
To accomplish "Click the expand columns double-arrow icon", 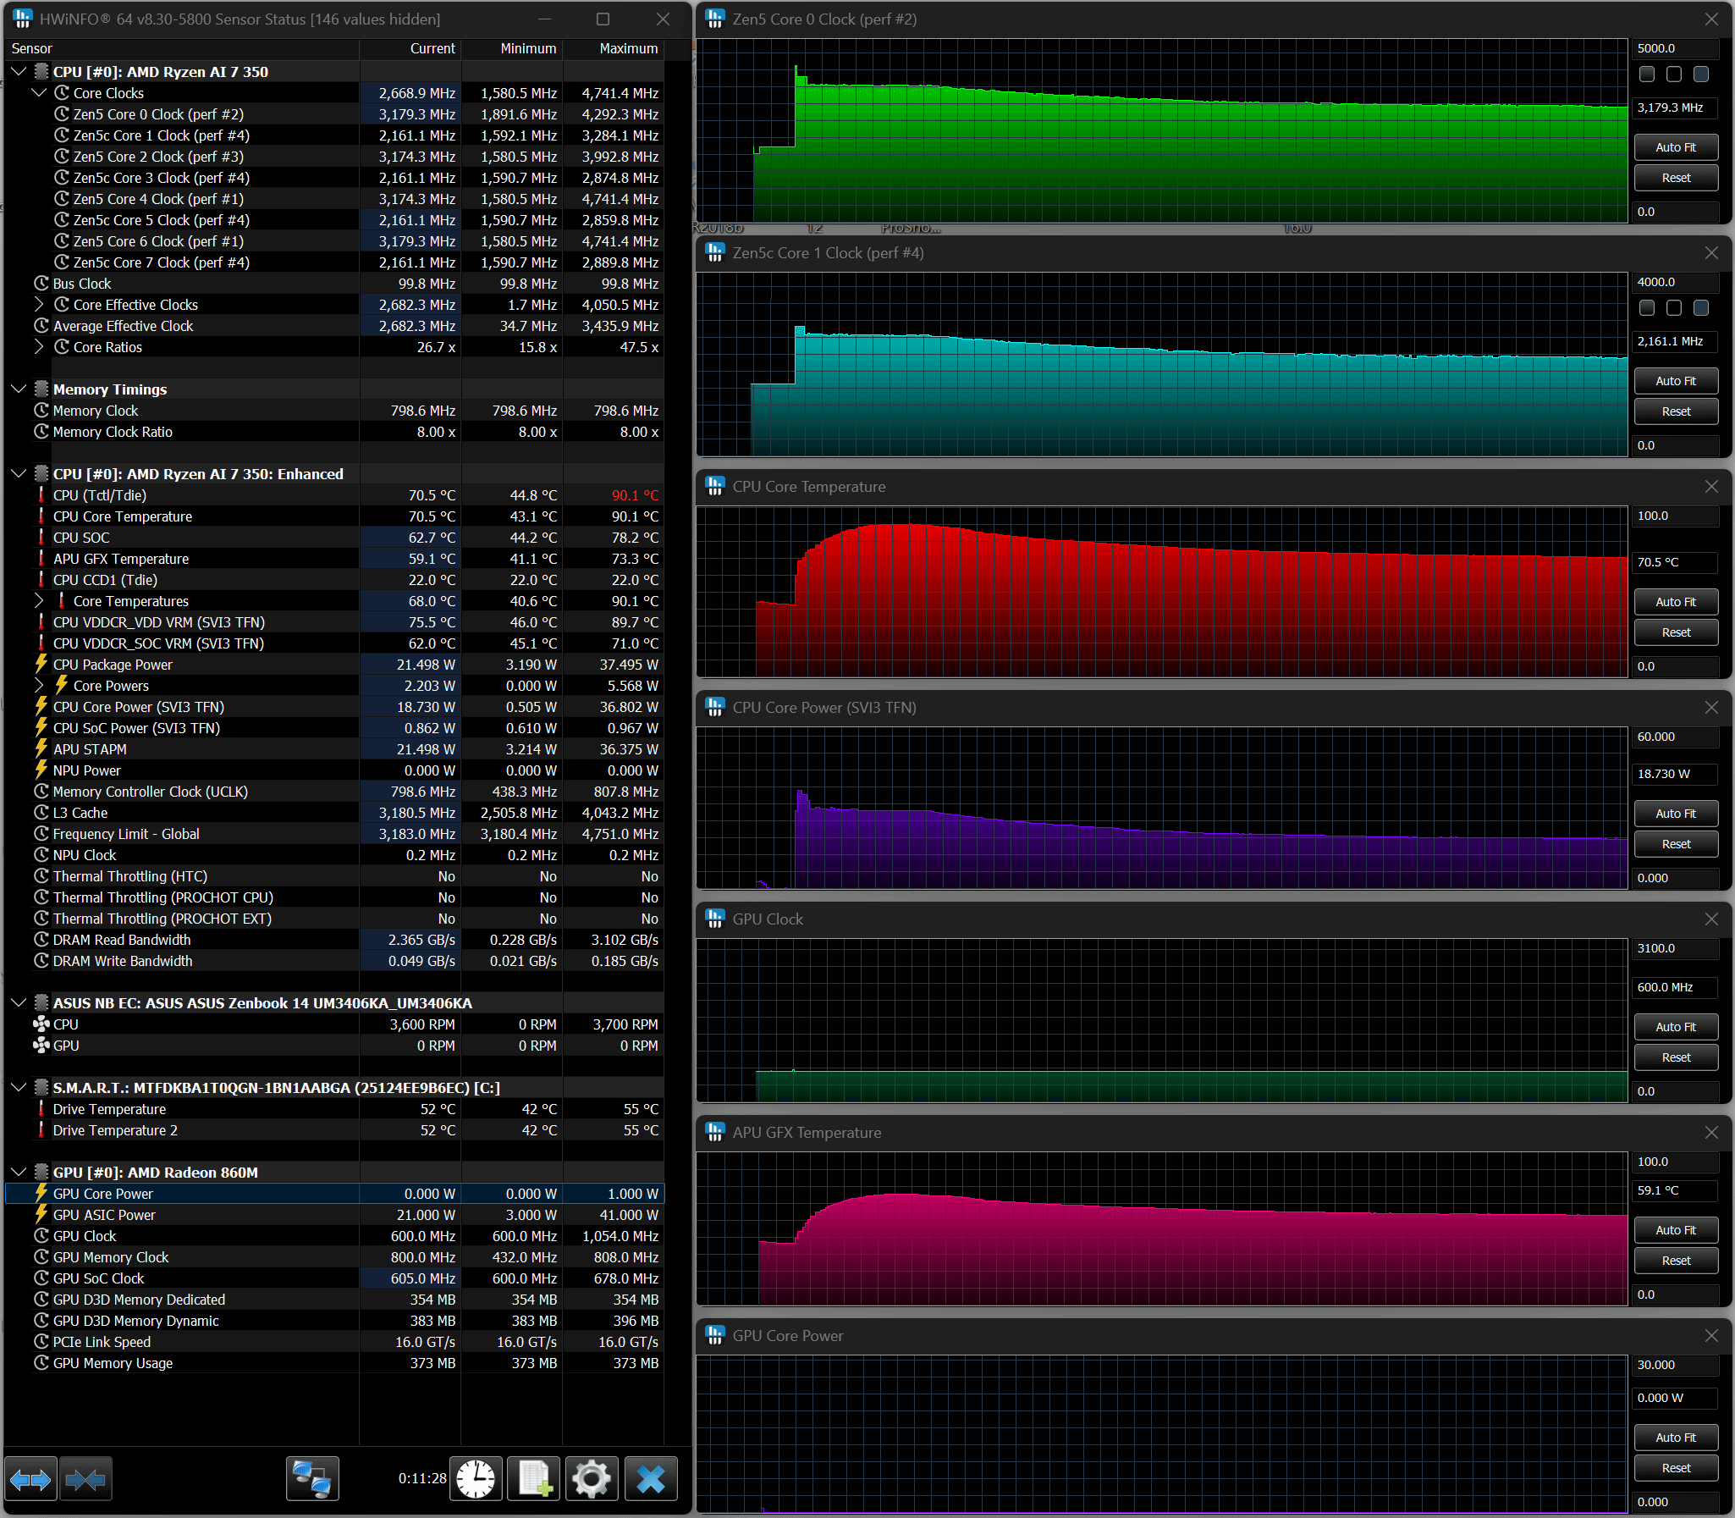I will pyautogui.click(x=30, y=1479).
